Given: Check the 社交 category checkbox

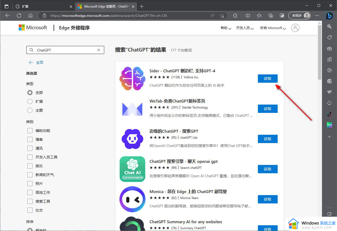Looking at the screenshot, I should [30, 210].
